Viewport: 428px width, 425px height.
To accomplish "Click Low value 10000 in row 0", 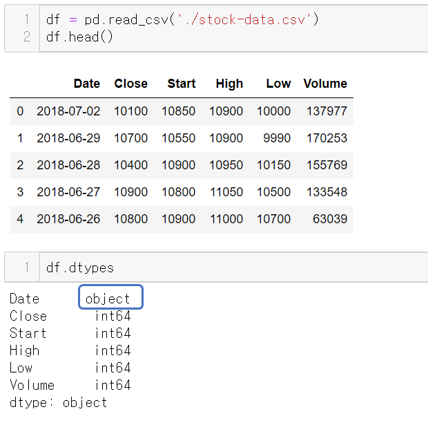I will click(x=274, y=111).
